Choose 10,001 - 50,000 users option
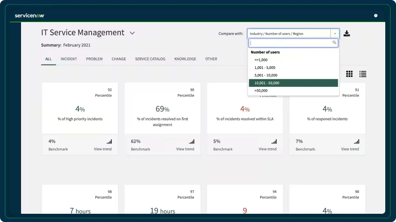Viewport: 396px width, 222px height. click(x=293, y=83)
